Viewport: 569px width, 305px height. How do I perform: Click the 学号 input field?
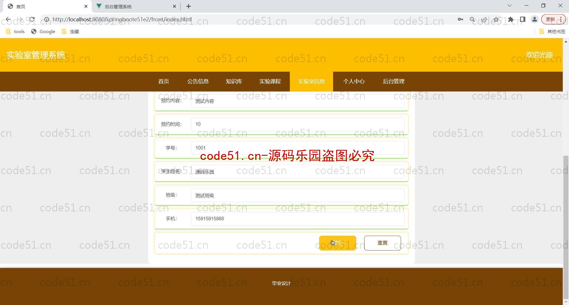[x=298, y=148]
